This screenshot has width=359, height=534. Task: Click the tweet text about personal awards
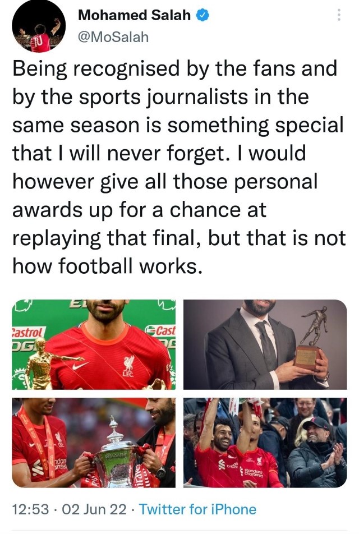tap(179, 167)
